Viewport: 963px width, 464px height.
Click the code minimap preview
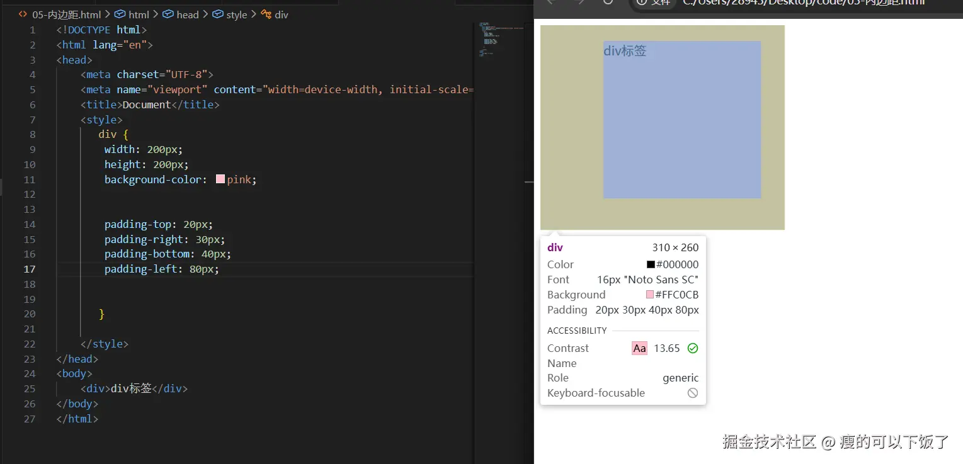coord(501,41)
